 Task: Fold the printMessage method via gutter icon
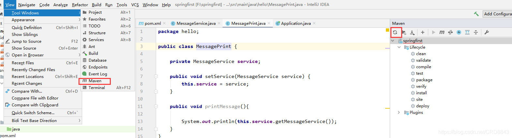click(x=156, y=107)
